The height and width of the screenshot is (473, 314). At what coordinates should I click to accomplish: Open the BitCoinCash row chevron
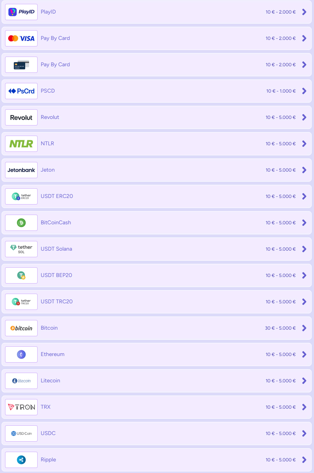click(x=304, y=223)
